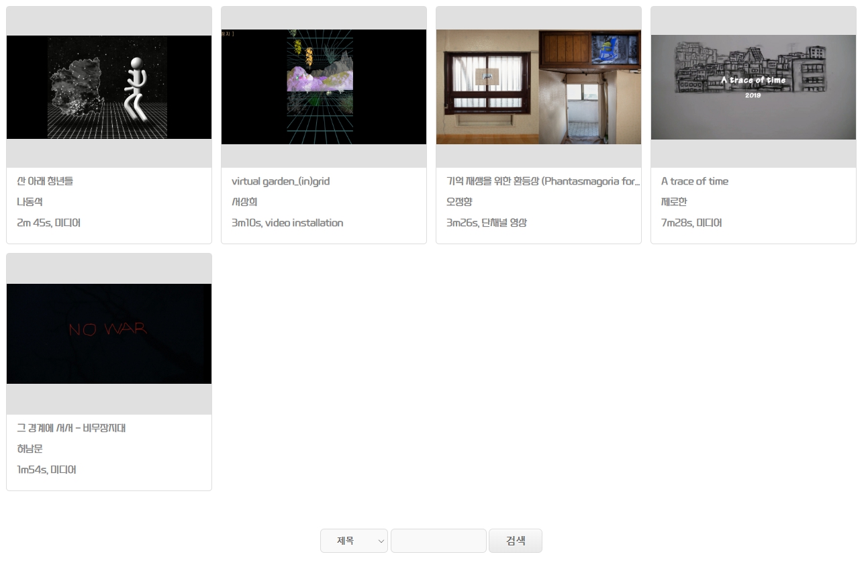Open the '산 아래 청년들' title link

point(45,181)
